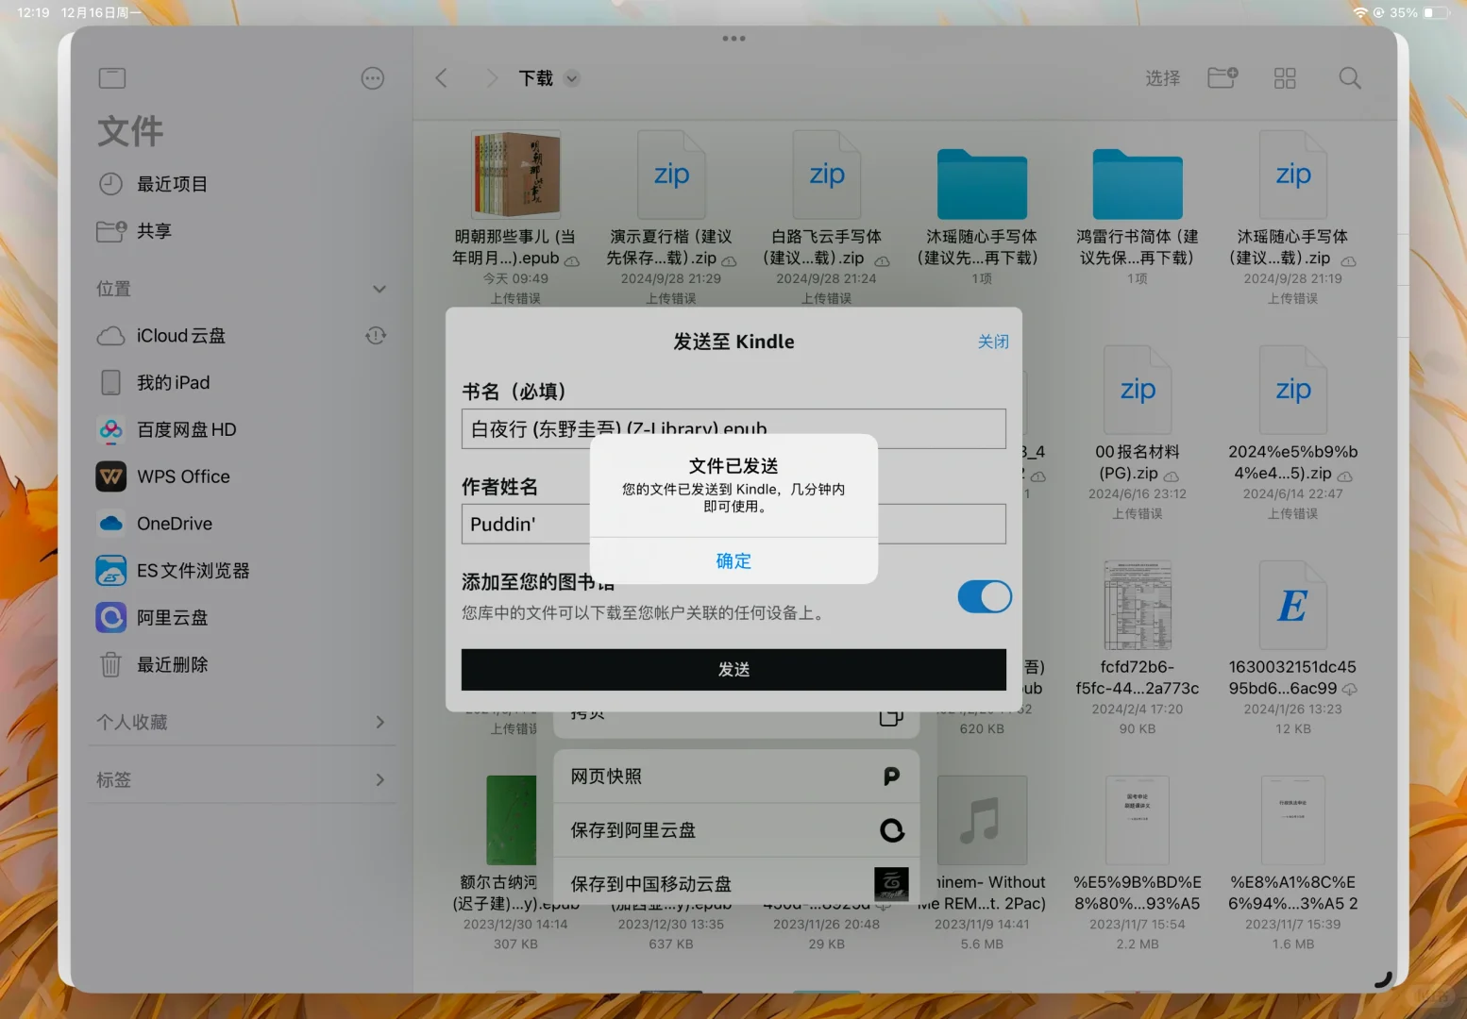1467x1019 pixels.
Task: Collapse the 位置 section chevron
Action: click(x=379, y=289)
